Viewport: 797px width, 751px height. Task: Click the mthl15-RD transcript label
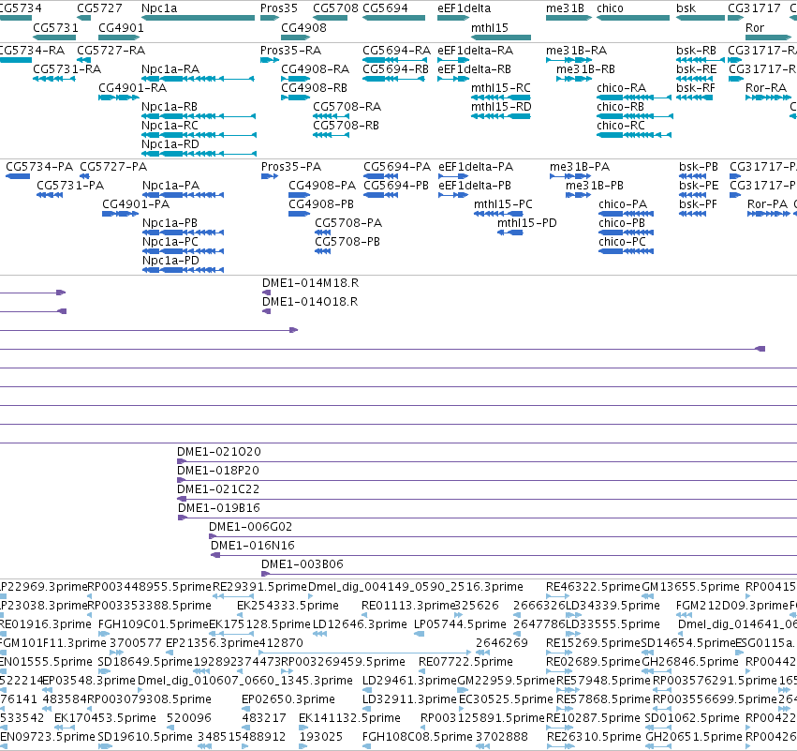501,106
